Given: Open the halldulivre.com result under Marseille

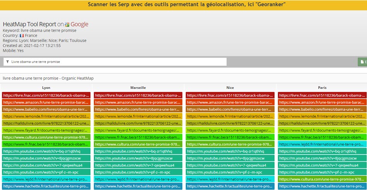Looking at the screenshot, I should click(138, 123).
